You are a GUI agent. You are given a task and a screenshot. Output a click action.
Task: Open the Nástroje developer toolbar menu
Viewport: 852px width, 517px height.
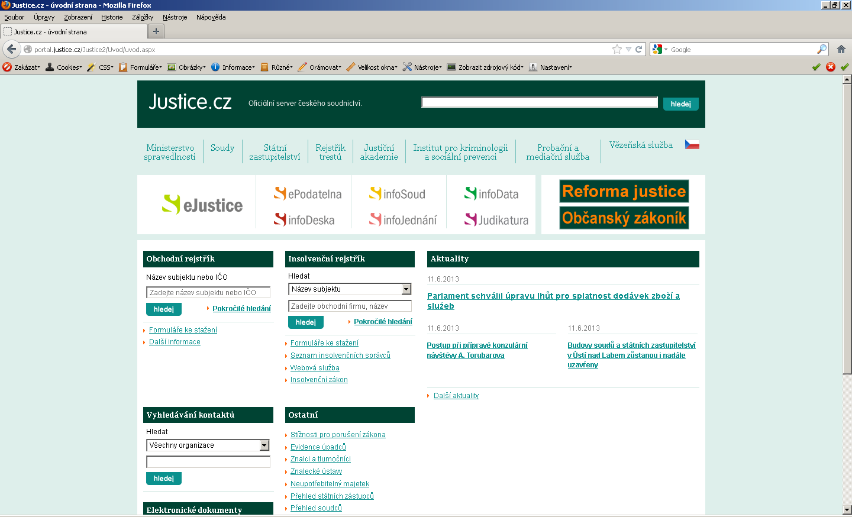(x=422, y=67)
